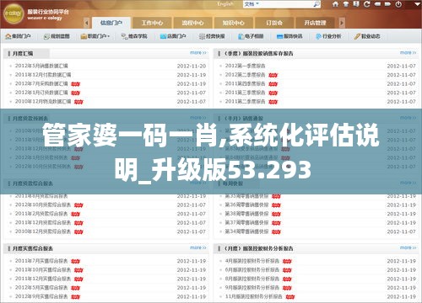Open 店面门户 in the shortcut bar
The width and height of the screenshot is (422, 303).
tap(173, 36)
